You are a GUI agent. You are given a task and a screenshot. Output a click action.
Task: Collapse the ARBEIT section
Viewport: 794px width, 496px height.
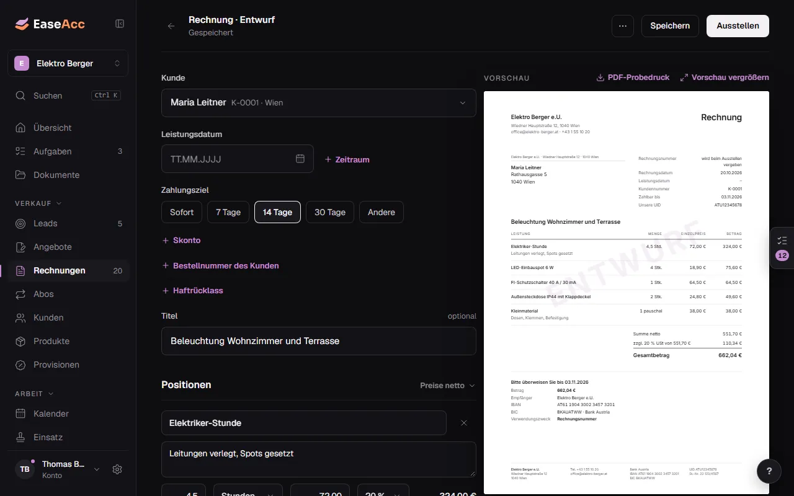coord(34,393)
